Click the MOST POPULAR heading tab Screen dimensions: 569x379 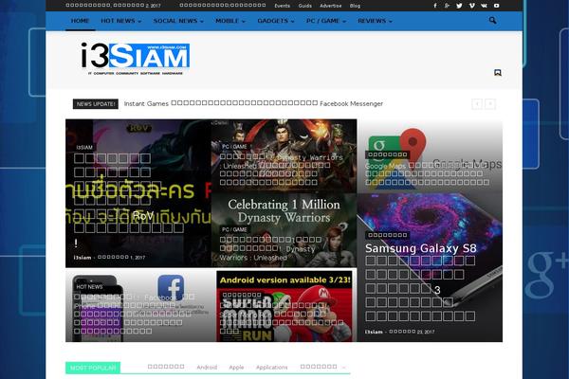click(93, 368)
